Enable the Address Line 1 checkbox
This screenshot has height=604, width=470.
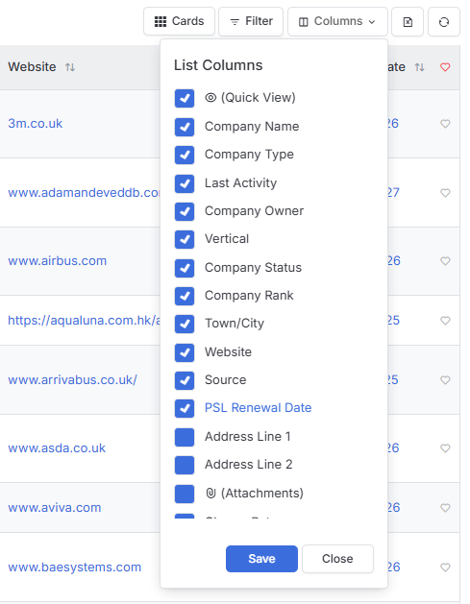[185, 437]
